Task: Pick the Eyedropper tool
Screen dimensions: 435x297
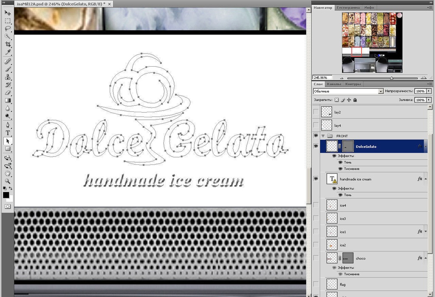Action: pos(8,52)
